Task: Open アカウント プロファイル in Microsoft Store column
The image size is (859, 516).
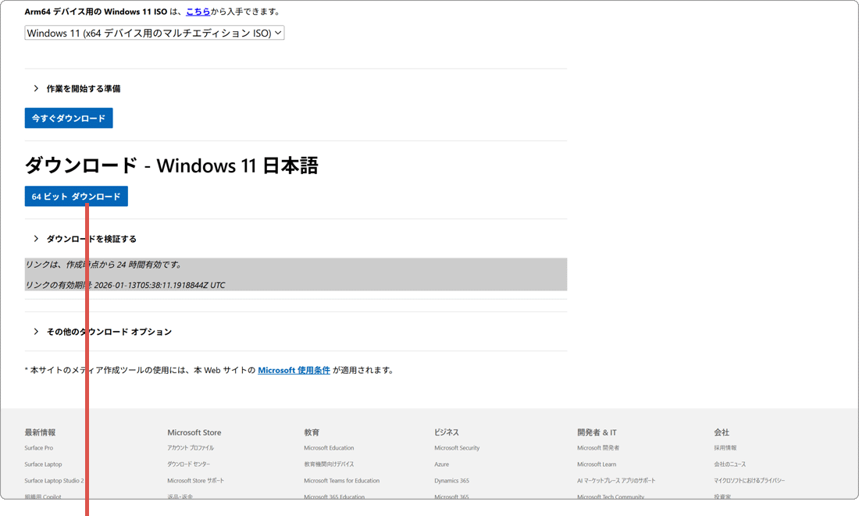Action: 191,448
